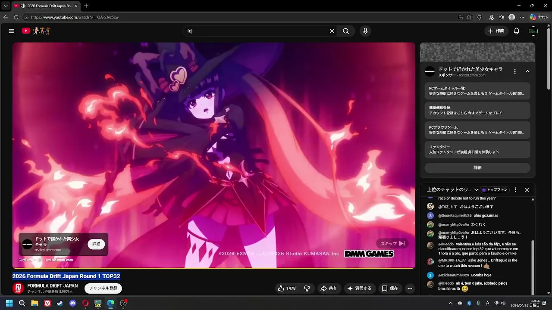
Task: Click chat author @zildatarumi9329
Action: click(x=454, y=275)
